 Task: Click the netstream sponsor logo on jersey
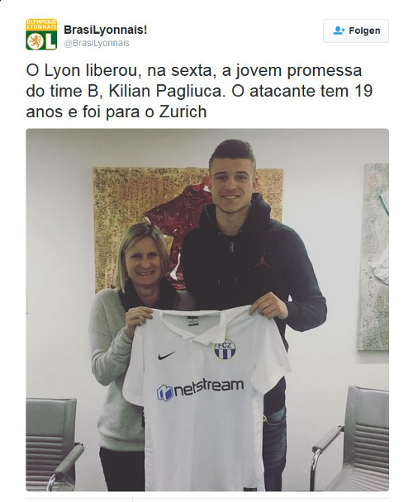click(x=200, y=389)
